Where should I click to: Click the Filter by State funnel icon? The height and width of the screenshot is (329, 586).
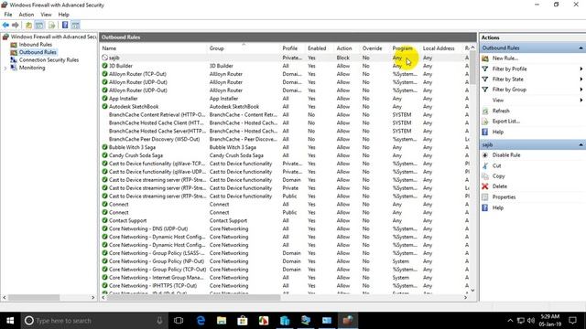click(x=485, y=80)
